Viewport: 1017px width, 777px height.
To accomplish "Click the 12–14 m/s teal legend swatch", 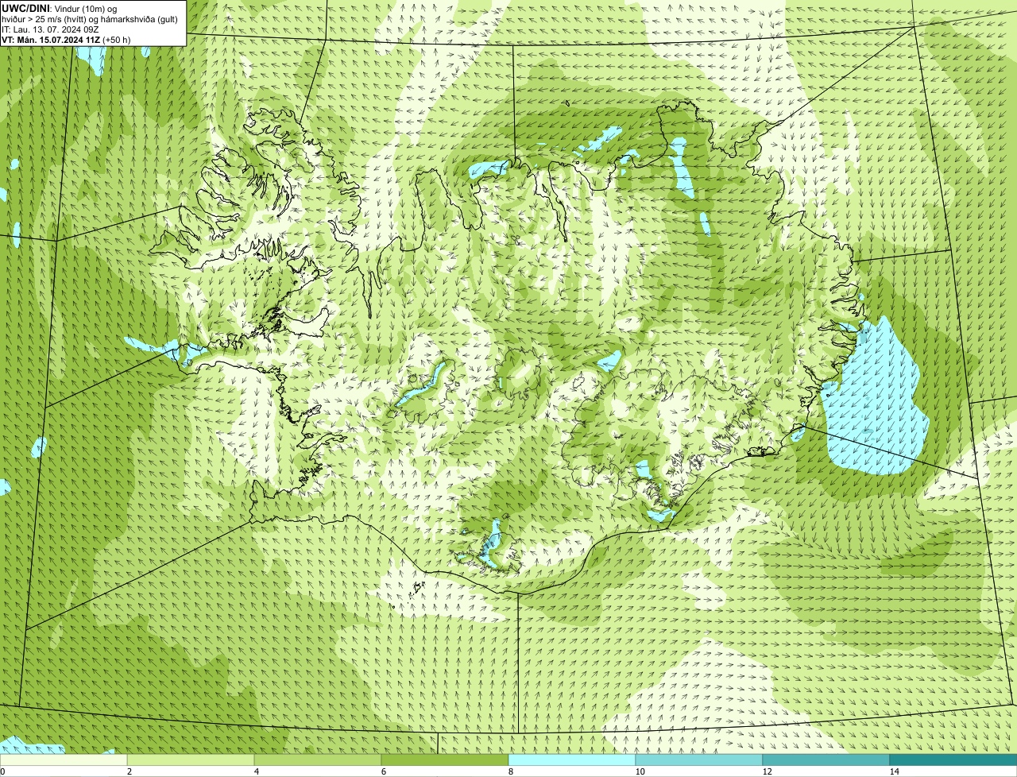I will tap(826, 760).
